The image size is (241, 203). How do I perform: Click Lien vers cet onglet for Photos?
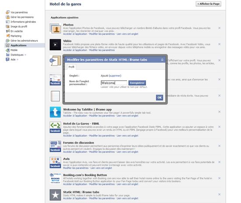[128, 34]
